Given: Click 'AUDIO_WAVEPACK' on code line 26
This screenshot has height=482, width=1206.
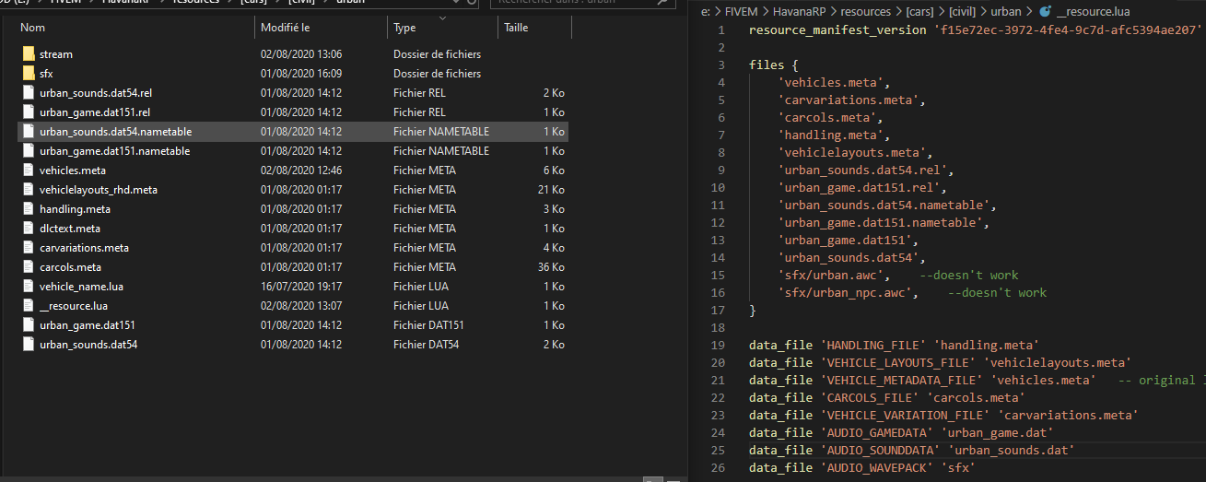Looking at the screenshot, I should [877, 467].
